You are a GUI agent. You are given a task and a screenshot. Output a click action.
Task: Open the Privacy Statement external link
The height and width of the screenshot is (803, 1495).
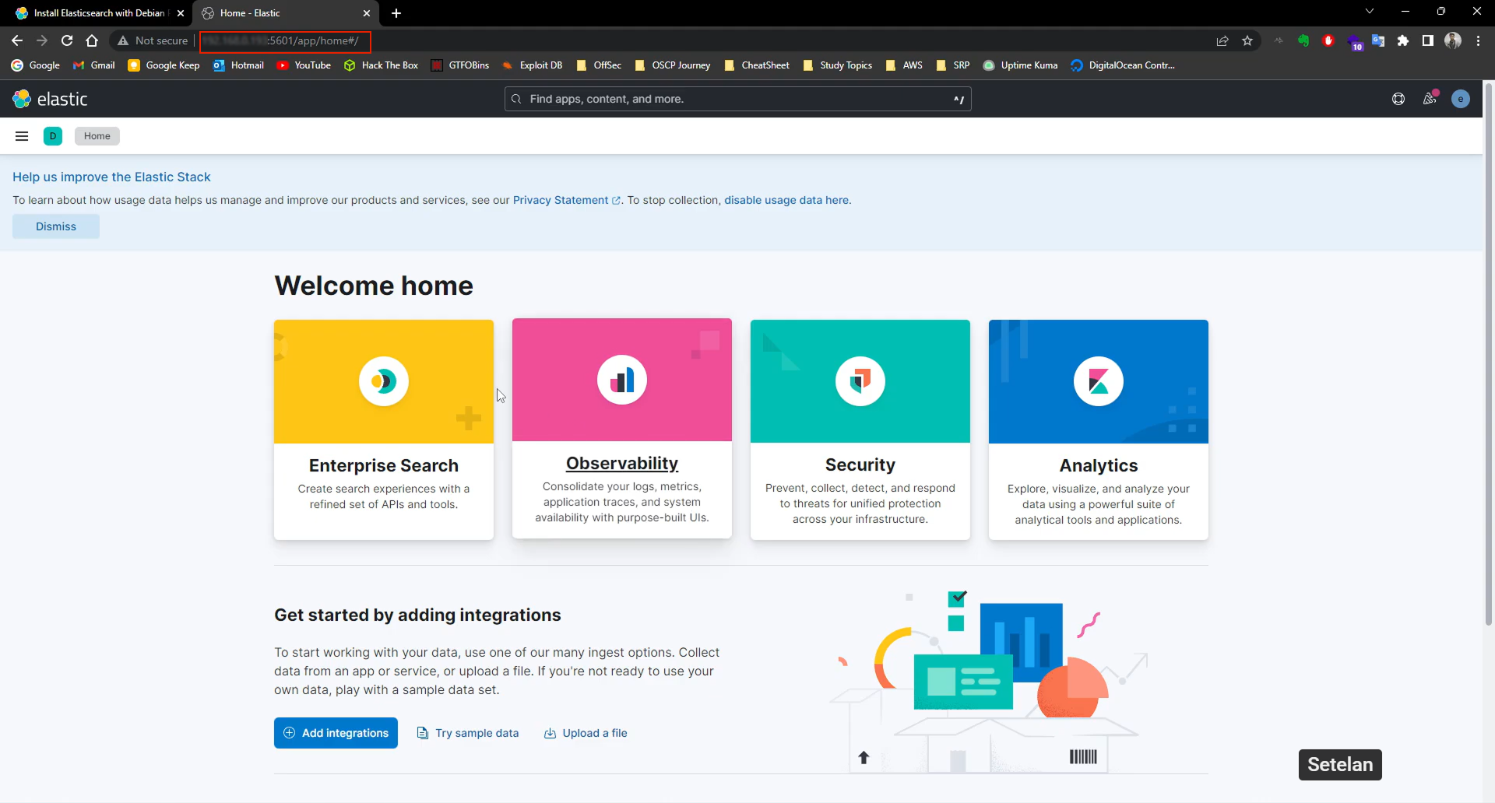(x=561, y=200)
